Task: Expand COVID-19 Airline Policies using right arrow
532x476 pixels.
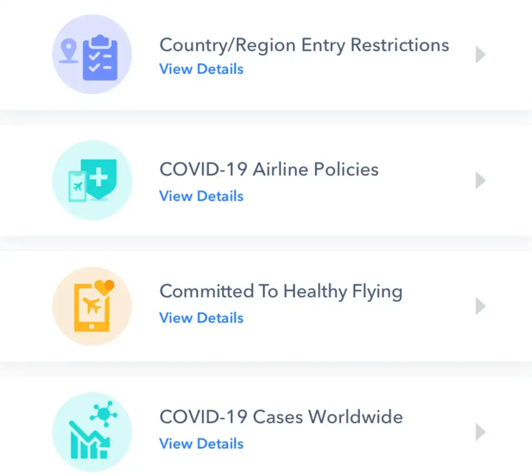Action: tap(480, 180)
